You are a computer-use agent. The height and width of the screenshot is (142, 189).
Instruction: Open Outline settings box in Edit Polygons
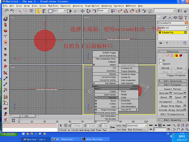(185, 93)
